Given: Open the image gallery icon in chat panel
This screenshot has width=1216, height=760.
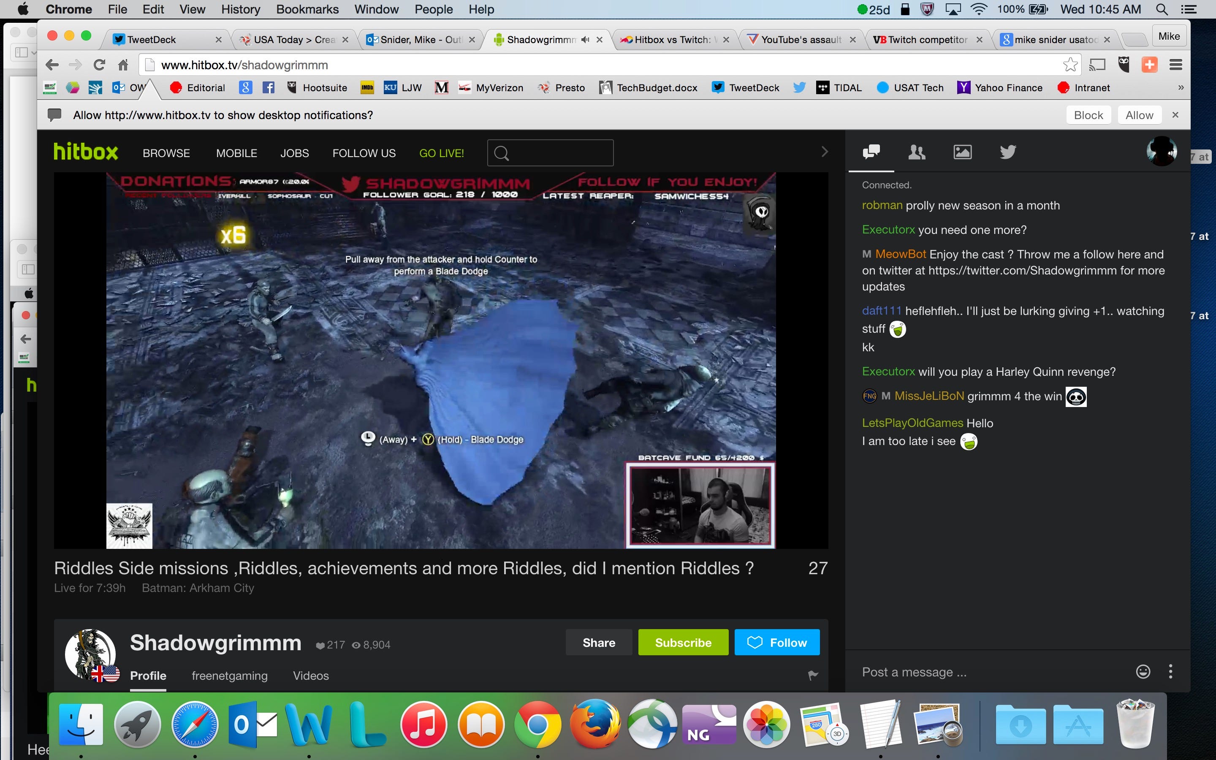Looking at the screenshot, I should 962,152.
